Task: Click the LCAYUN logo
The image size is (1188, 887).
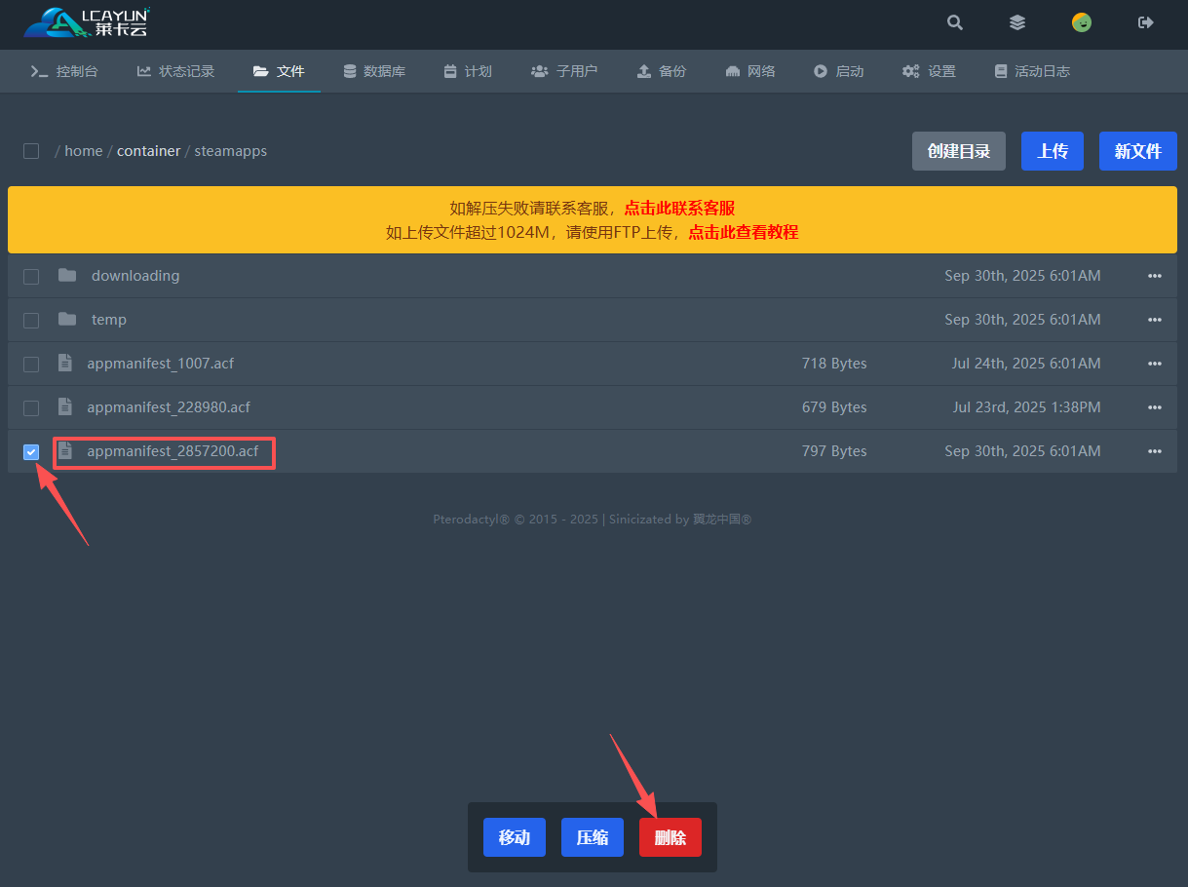Action: pos(87,22)
